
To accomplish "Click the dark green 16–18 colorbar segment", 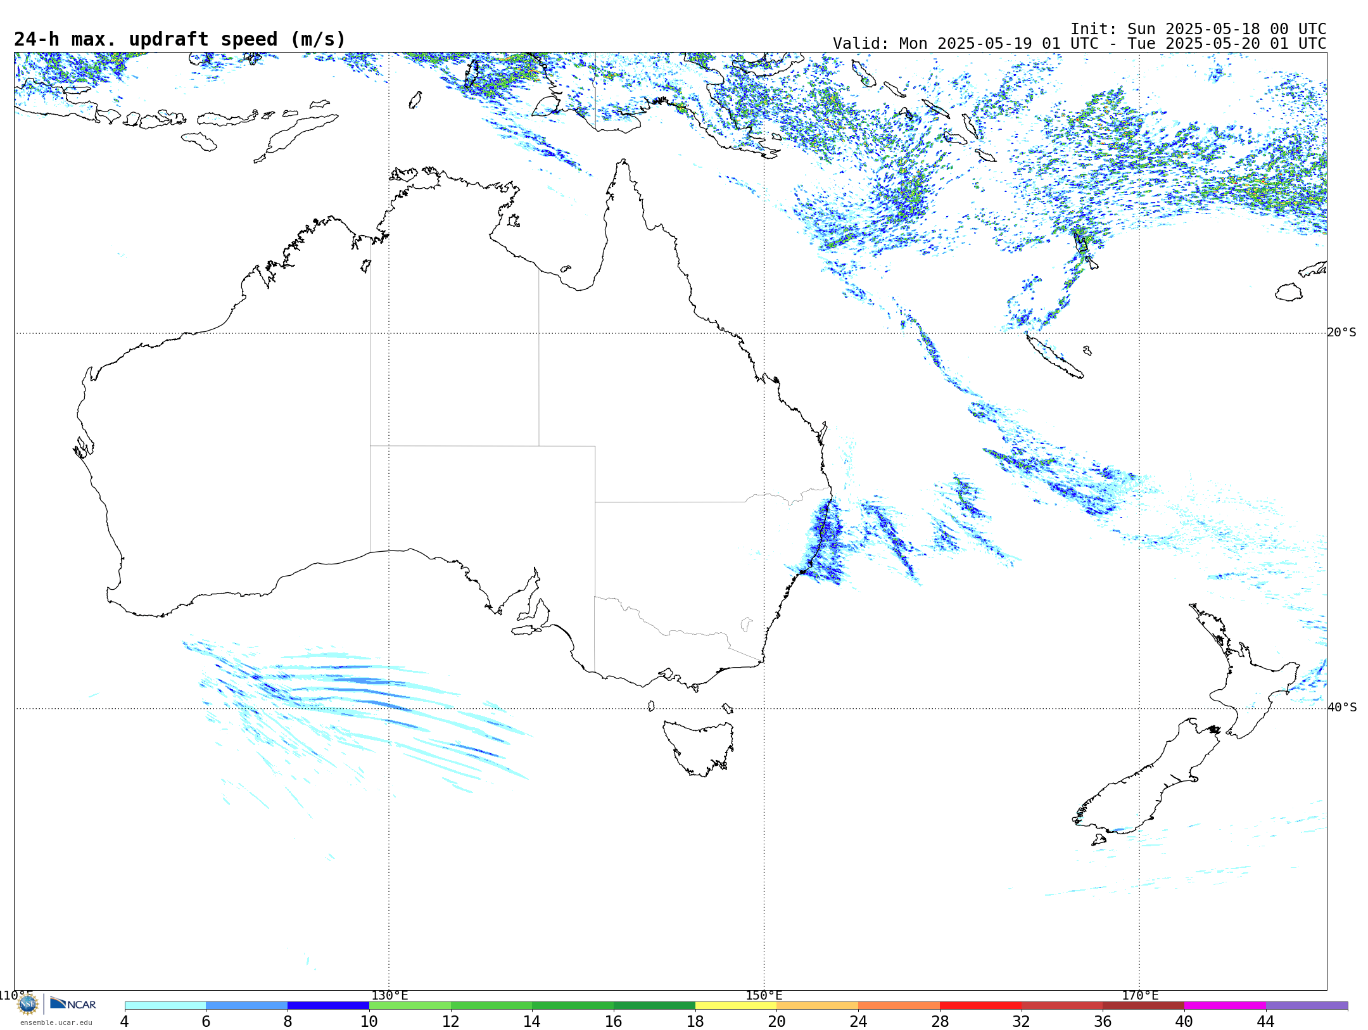I will pos(654,1006).
